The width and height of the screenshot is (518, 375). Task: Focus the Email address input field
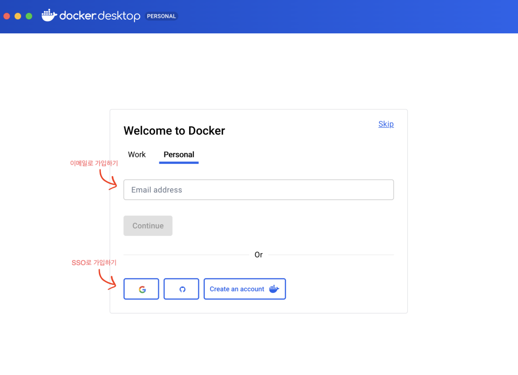coord(258,190)
